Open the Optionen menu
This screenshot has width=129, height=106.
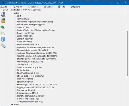[33, 7]
